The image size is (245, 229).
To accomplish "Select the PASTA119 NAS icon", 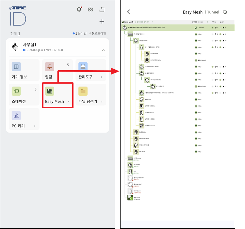I will 136,152.
